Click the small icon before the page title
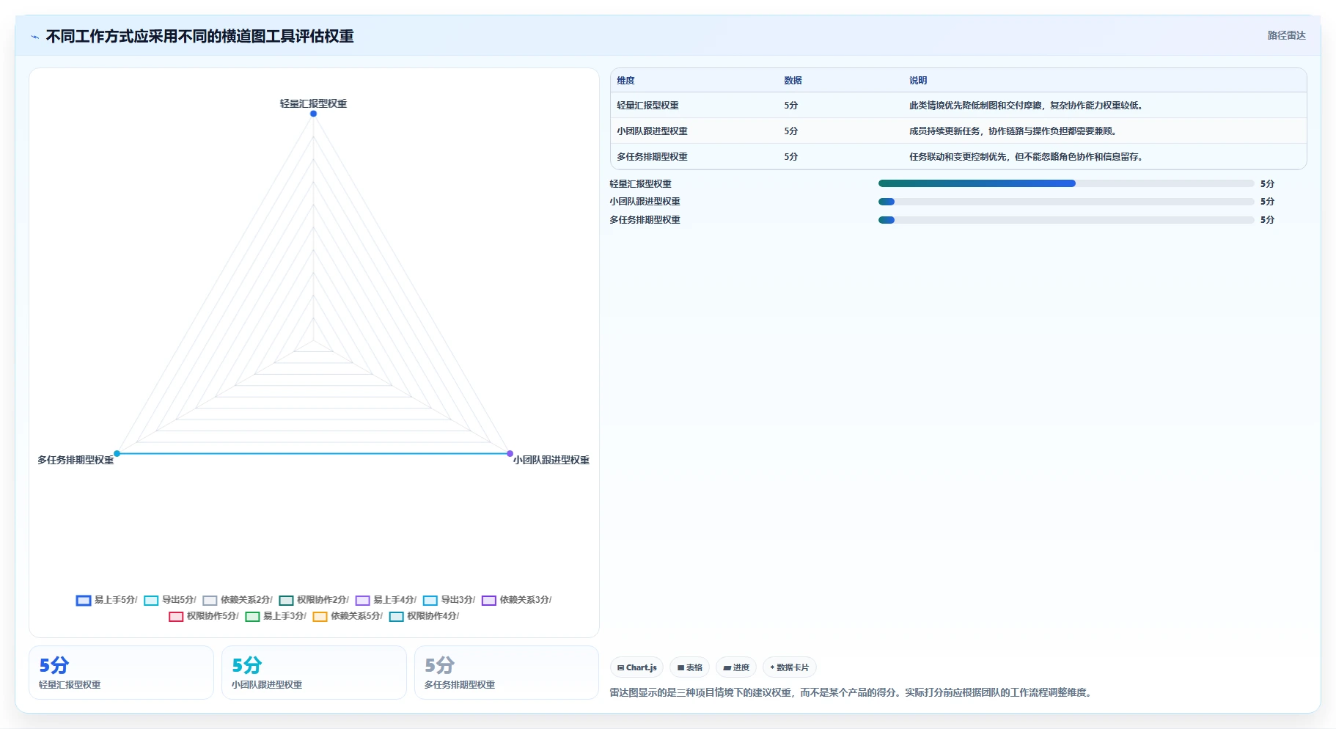The image size is (1336, 729). [x=35, y=37]
